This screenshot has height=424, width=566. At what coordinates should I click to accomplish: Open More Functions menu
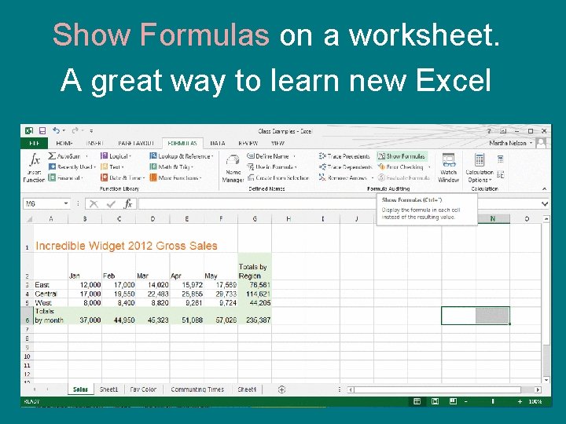175,177
